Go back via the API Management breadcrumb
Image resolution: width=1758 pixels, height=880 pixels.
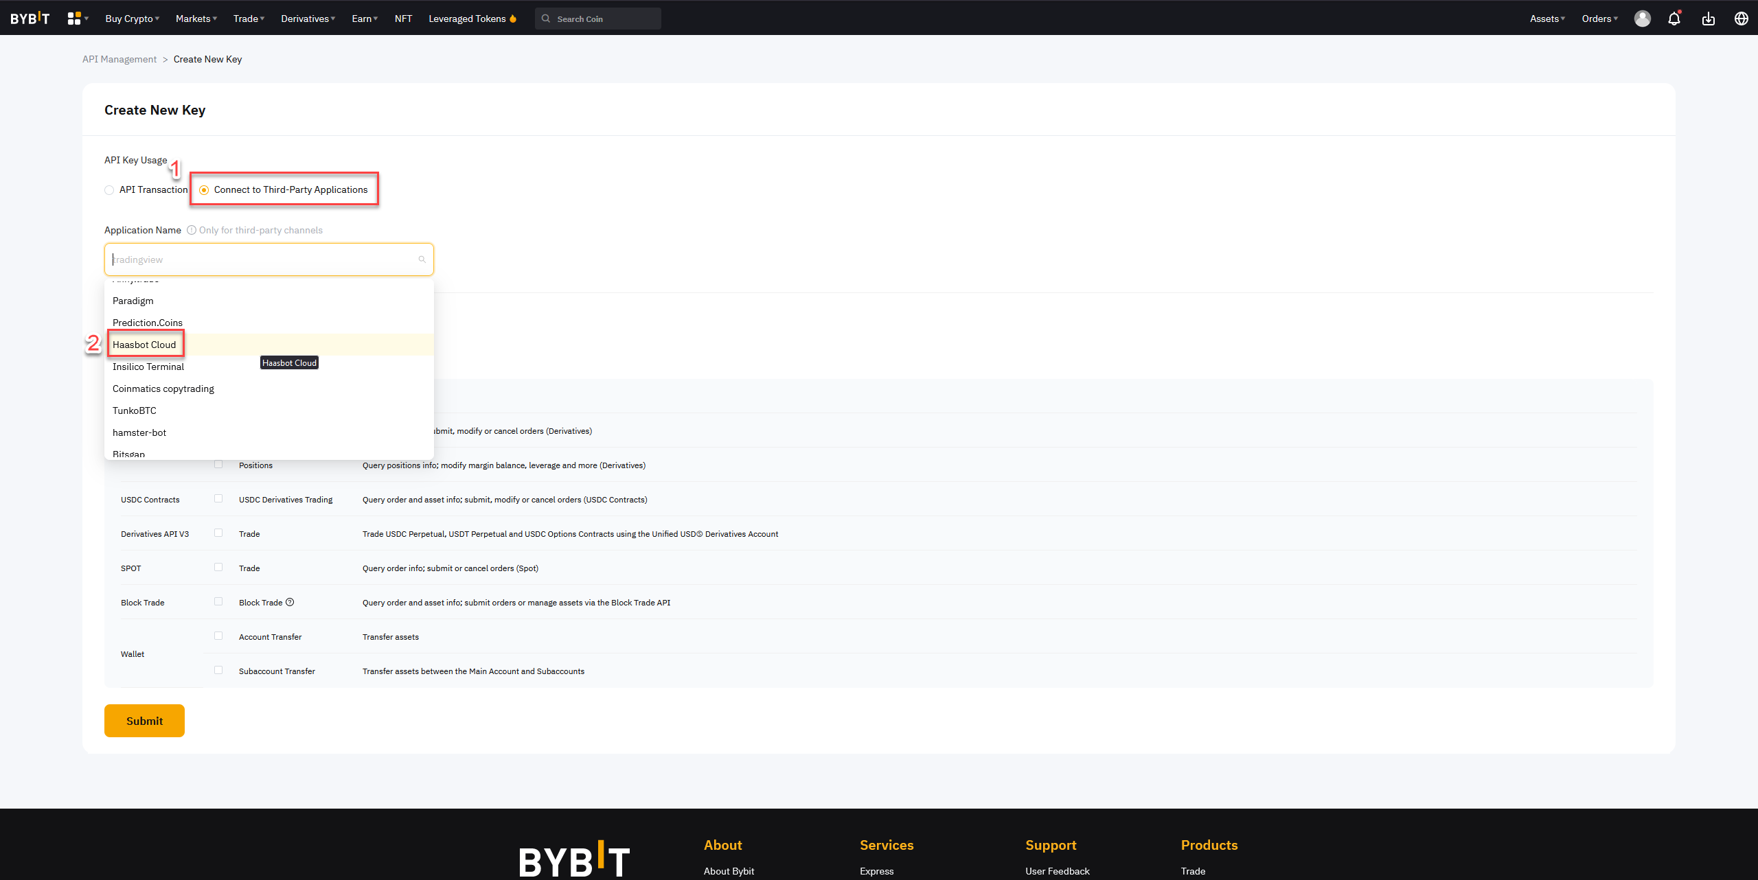point(119,59)
